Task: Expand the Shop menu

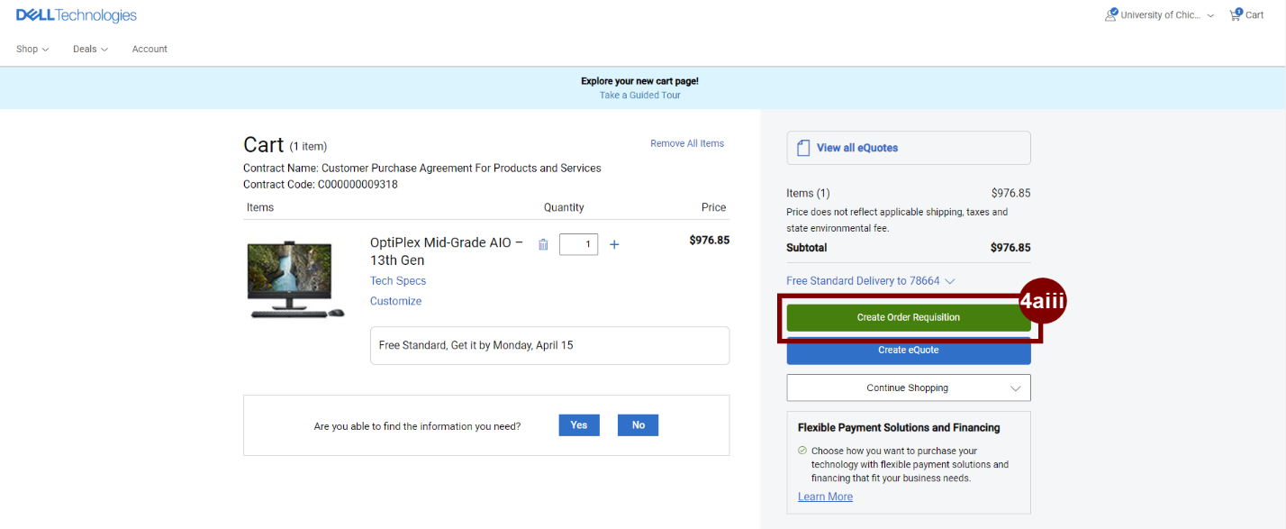Action: (32, 49)
